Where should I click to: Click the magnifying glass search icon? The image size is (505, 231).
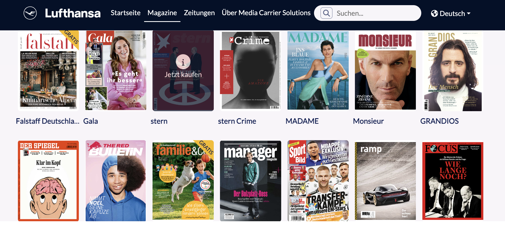(326, 13)
